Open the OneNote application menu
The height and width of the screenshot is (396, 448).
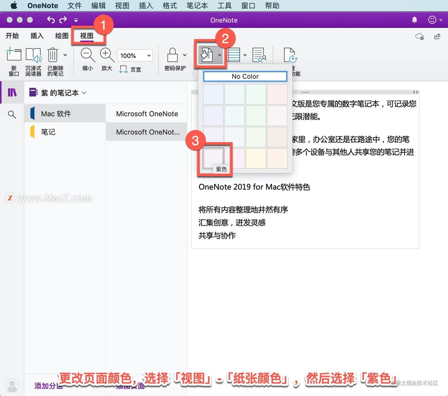43,6
